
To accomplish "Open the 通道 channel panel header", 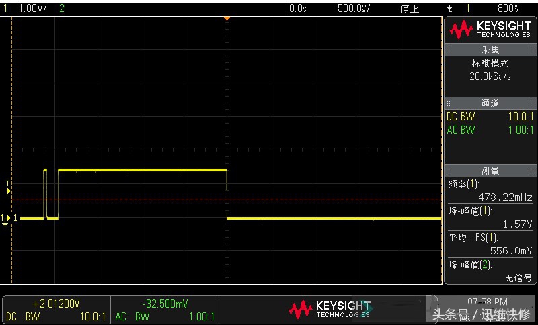I will (x=490, y=103).
